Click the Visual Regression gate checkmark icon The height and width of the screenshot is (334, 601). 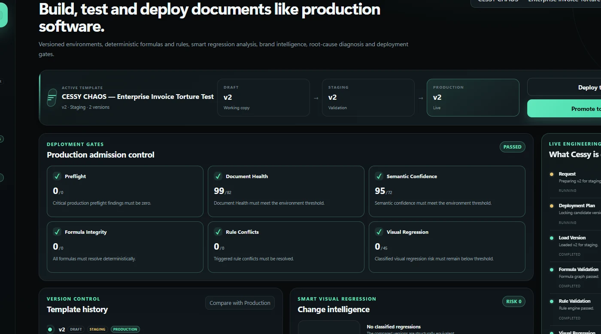point(379,232)
